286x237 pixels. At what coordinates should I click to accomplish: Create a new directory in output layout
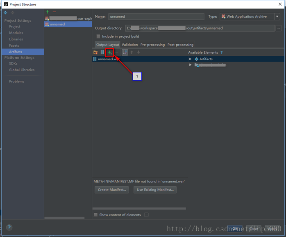coord(95,52)
